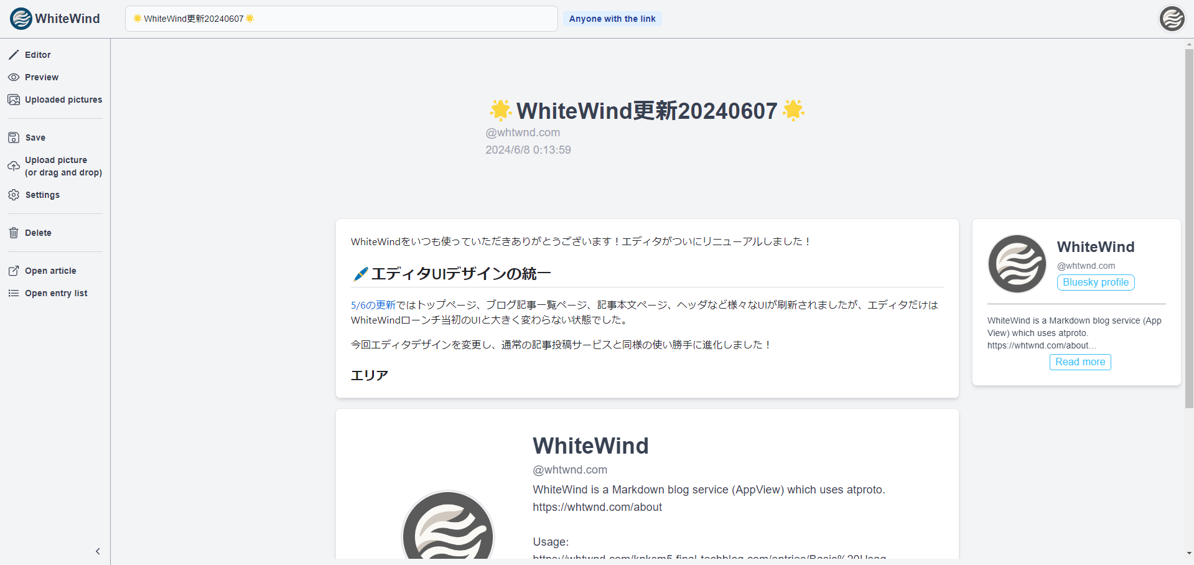Click the article title input field
Image resolution: width=1194 pixels, height=565 pixels.
coord(341,19)
